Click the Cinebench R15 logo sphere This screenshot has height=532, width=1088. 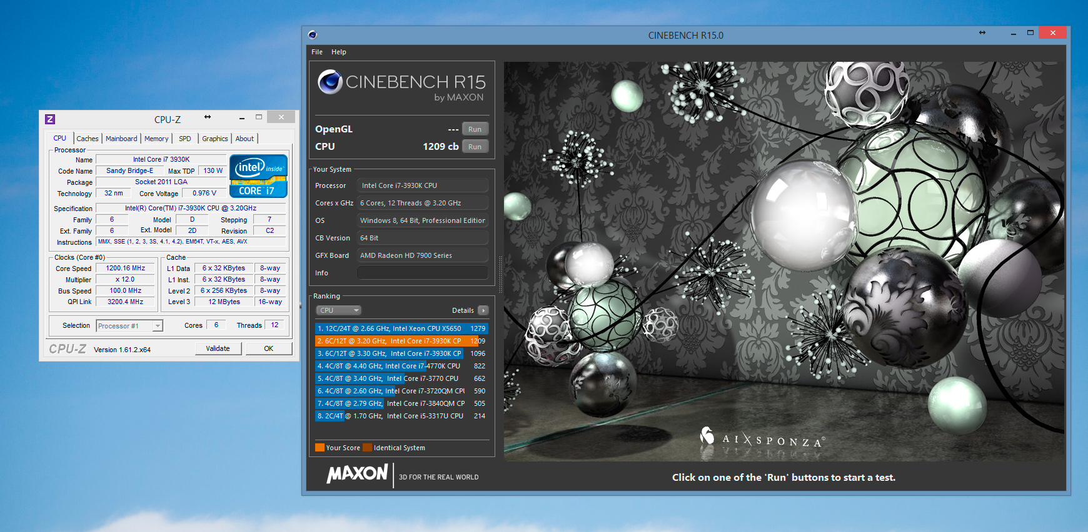(x=330, y=82)
